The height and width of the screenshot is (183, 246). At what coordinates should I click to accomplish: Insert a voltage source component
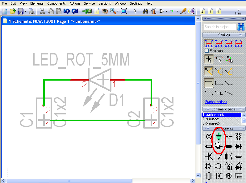(x=209, y=137)
